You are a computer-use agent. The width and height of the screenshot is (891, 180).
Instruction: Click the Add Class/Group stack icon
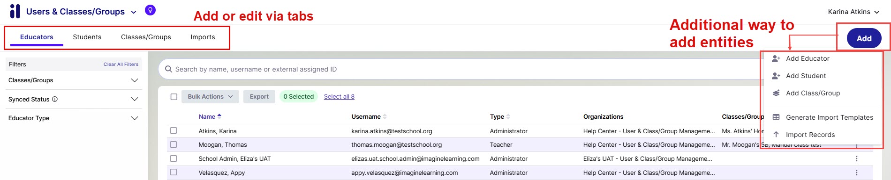[x=776, y=93]
